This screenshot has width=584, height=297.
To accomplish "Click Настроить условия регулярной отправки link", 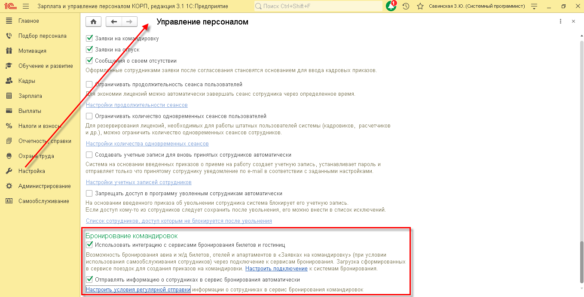I will click(138, 290).
